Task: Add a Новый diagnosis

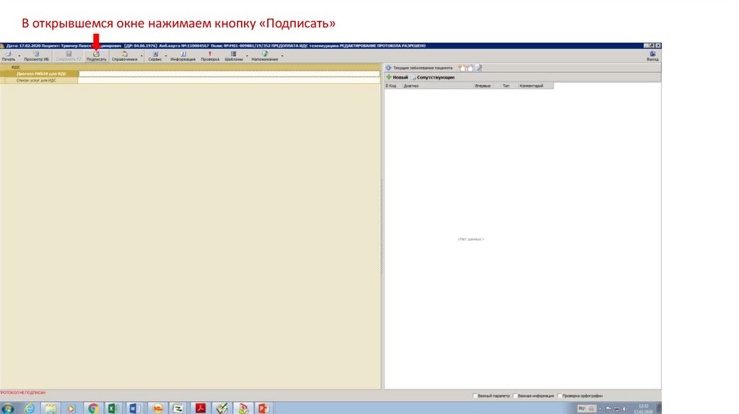Action: pyautogui.click(x=397, y=77)
